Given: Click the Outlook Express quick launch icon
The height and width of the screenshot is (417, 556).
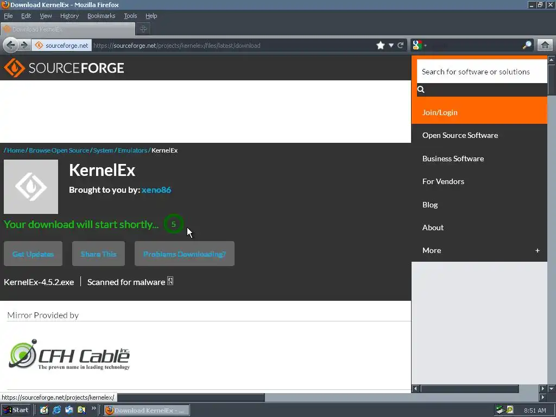Looking at the screenshot, I should tap(69, 410).
